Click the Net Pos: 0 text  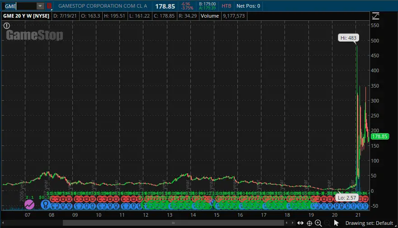248,6
